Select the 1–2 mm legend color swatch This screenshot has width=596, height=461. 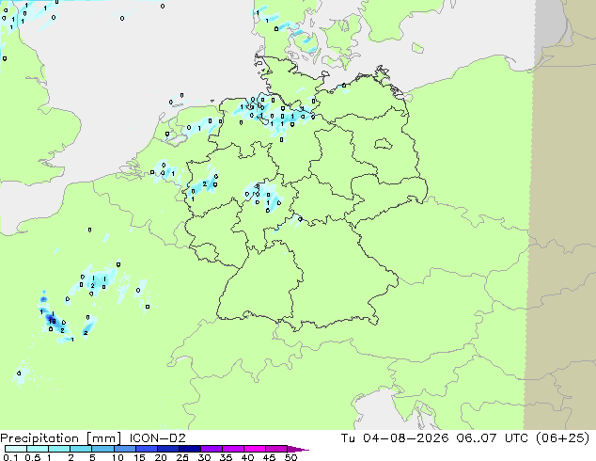(x=59, y=449)
